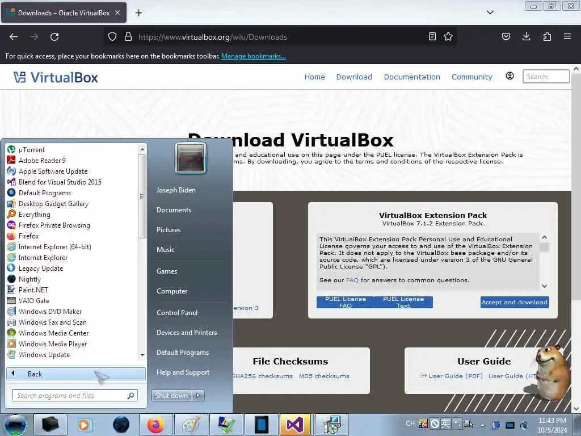Image resolution: width=581 pixels, height=436 pixels.
Task: Open Devices and Printers
Action: tap(187, 333)
